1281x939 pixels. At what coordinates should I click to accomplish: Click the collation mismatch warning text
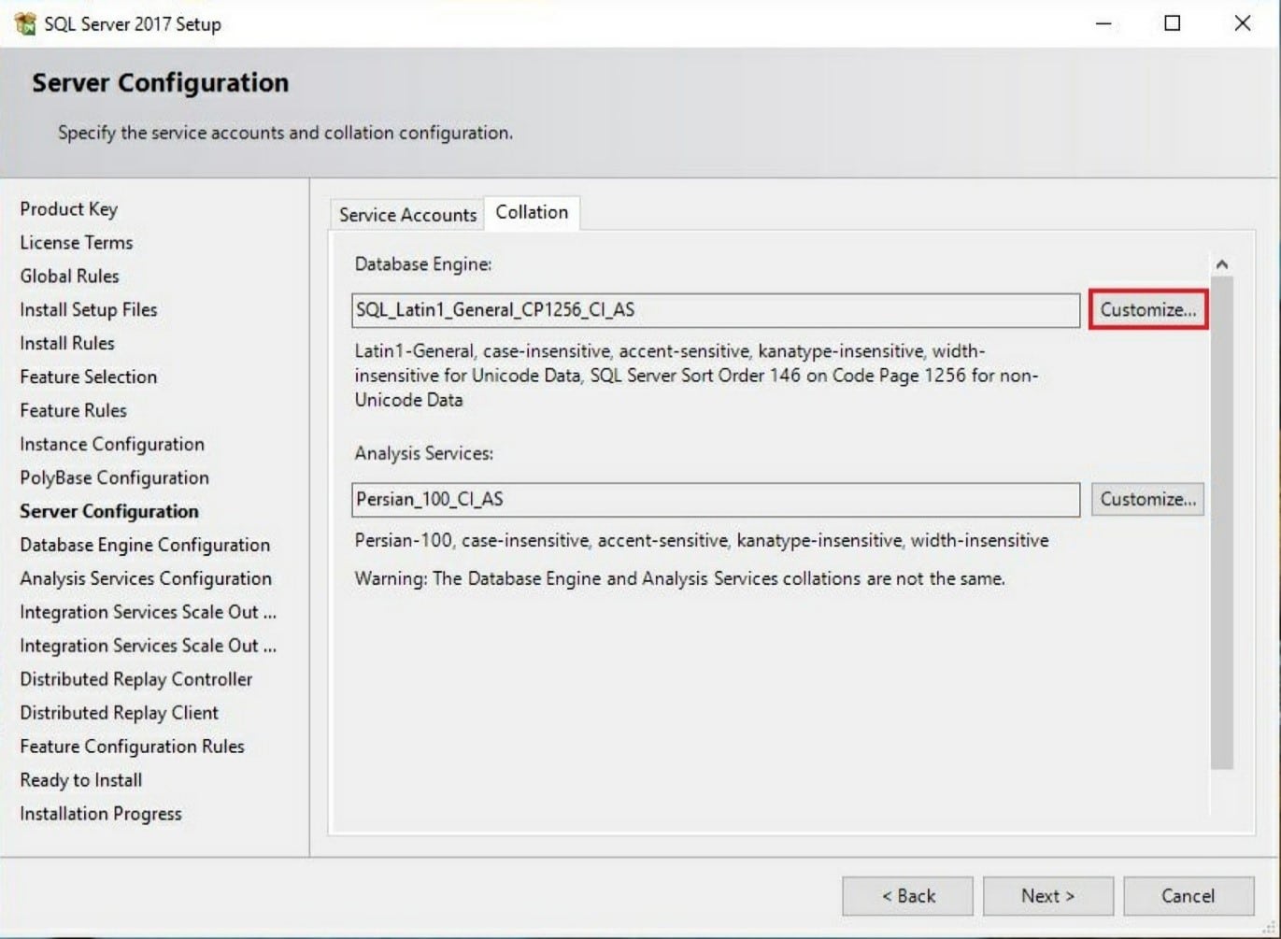679,579
